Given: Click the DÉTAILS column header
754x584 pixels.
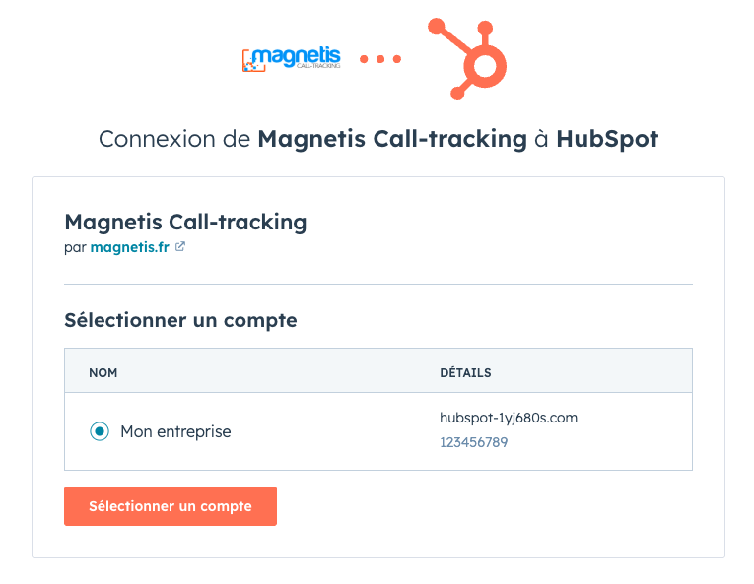Looking at the screenshot, I should [x=465, y=373].
